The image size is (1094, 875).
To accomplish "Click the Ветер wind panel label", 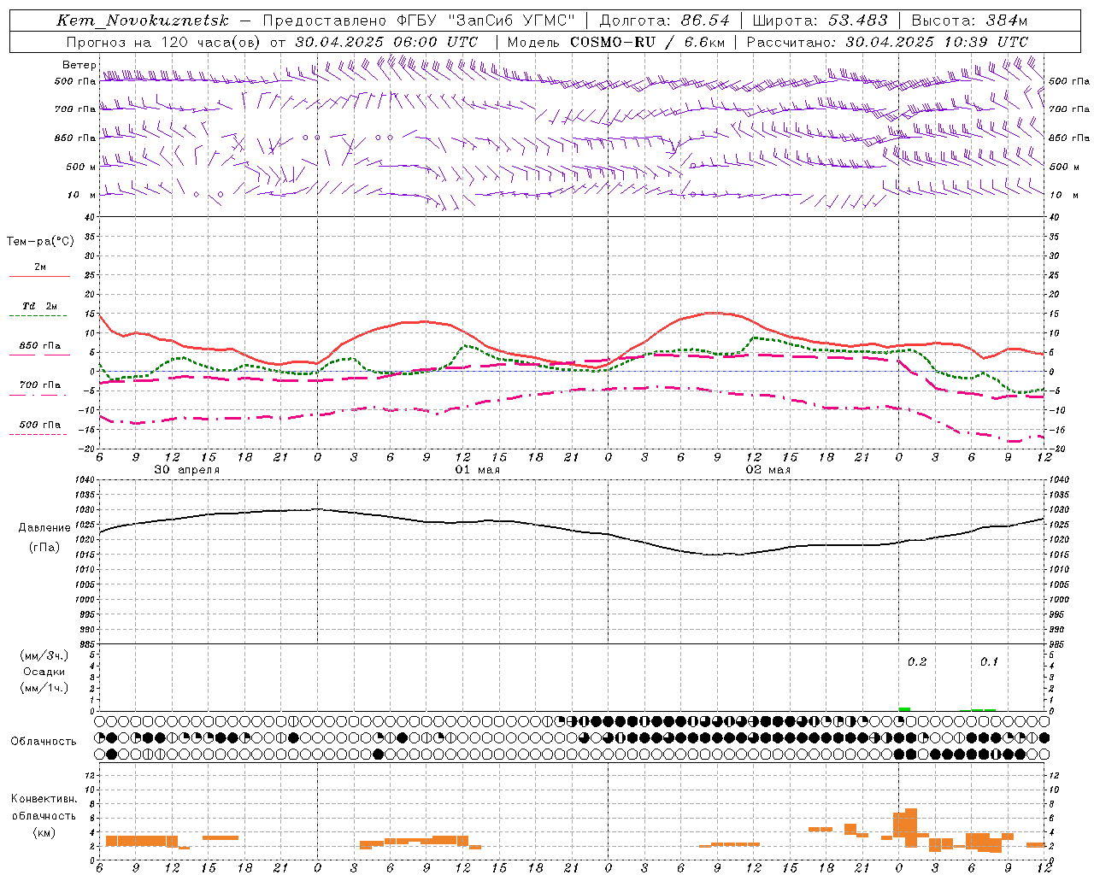I will 78,65.
